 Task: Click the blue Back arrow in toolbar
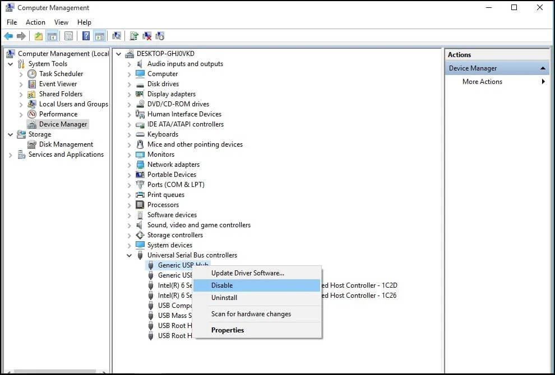pos(8,36)
